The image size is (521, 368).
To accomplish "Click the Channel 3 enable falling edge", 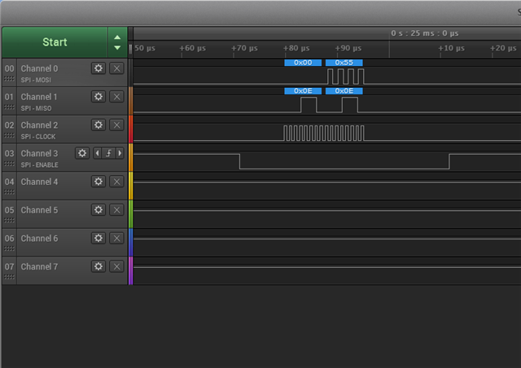I will click(239, 161).
